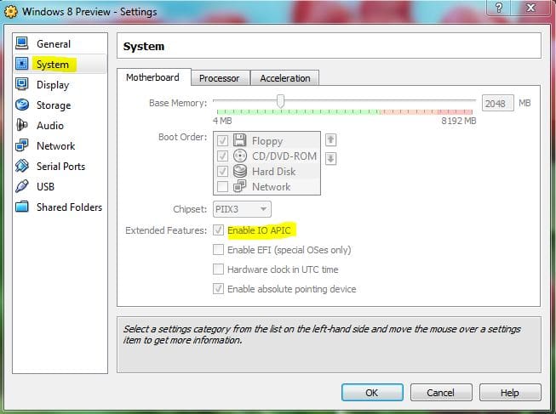The width and height of the screenshot is (556, 414).
Task: Close the Settings dialog with X
Action: 530,8
